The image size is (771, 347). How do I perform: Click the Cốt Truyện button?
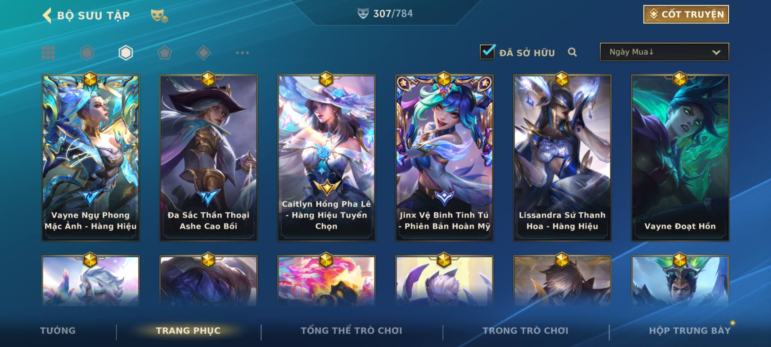point(686,14)
